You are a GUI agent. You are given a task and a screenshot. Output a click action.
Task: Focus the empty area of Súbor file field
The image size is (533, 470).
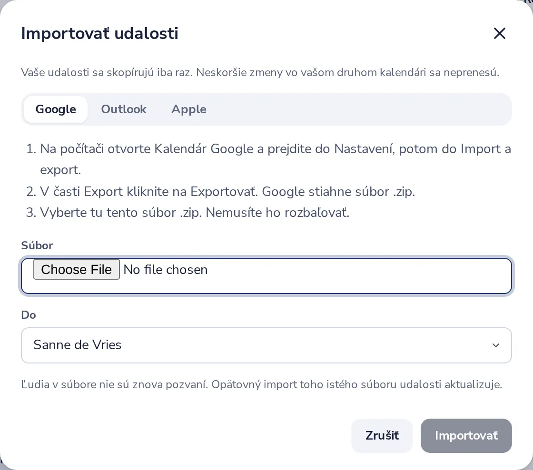[x=357, y=275]
